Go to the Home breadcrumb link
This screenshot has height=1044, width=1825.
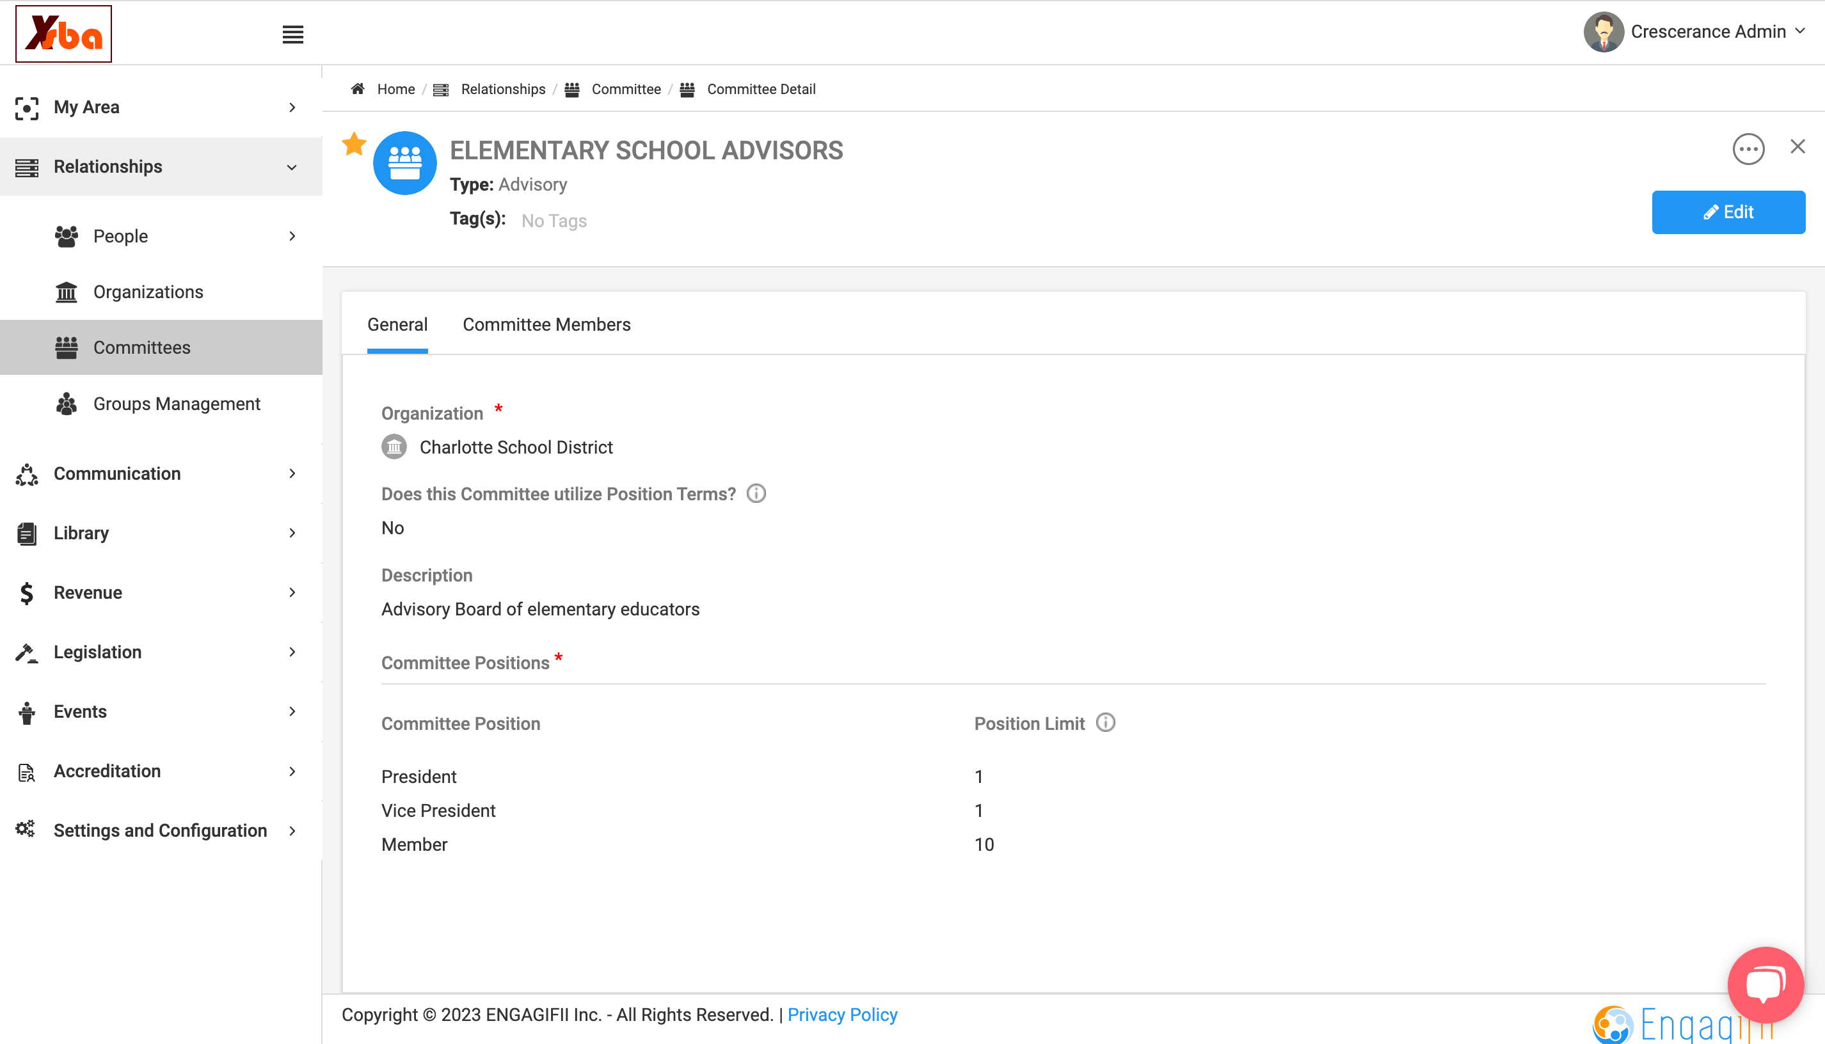click(396, 89)
